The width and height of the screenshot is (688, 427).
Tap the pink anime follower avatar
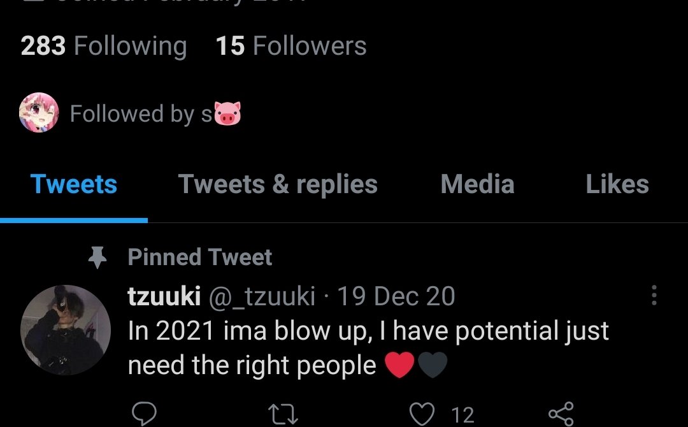(x=39, y=113)
